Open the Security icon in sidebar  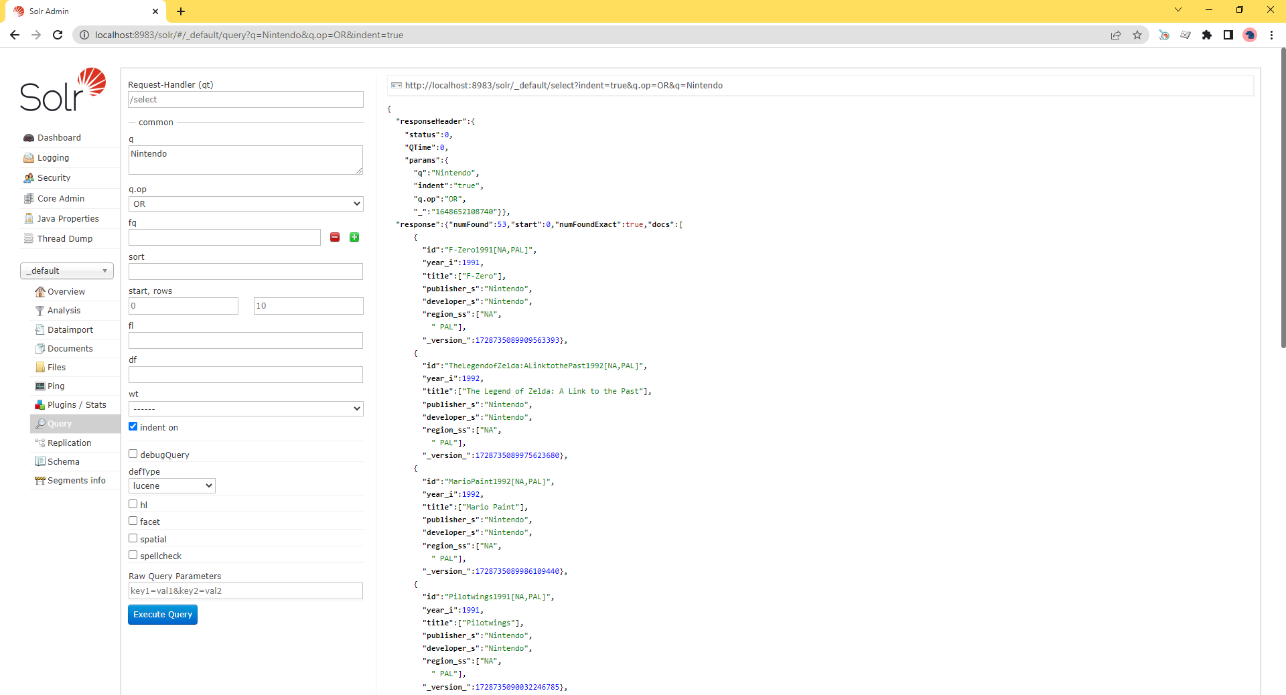point(28,178)
